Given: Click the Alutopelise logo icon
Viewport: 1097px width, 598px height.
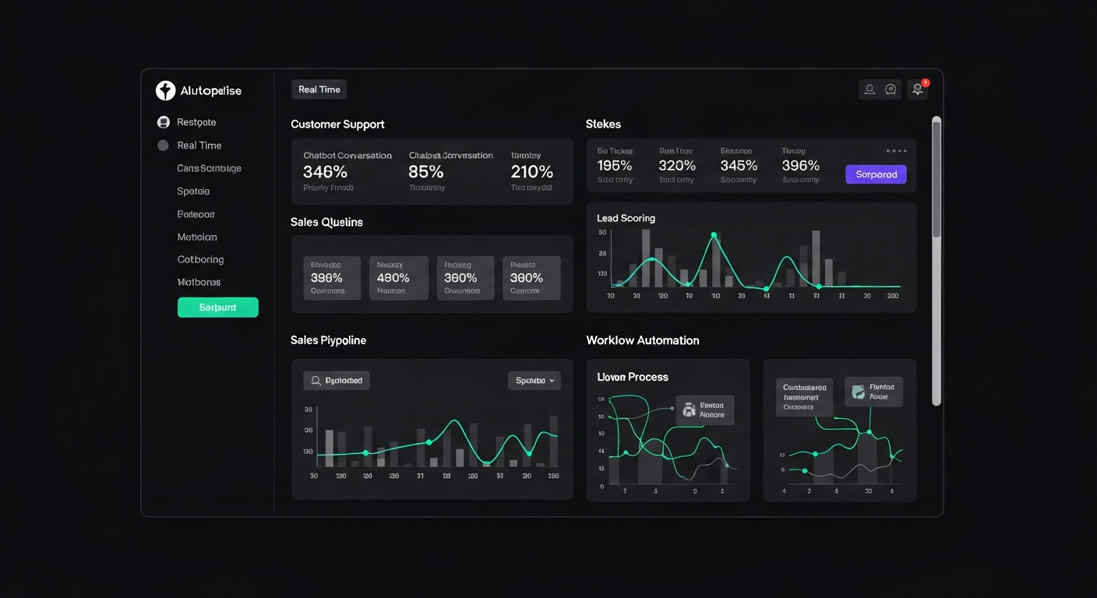Looking at the screenshot, I should [165, 90].
